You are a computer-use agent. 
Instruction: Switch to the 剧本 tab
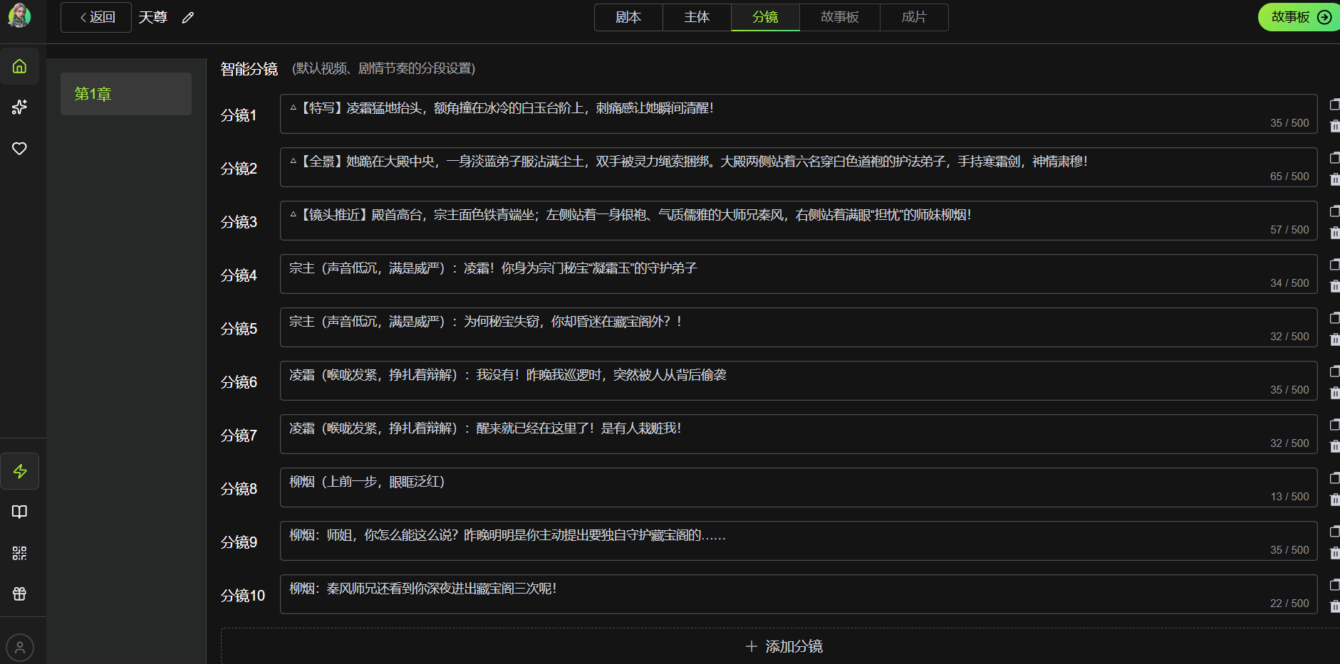pyautogui.click(x=628, y=17)
